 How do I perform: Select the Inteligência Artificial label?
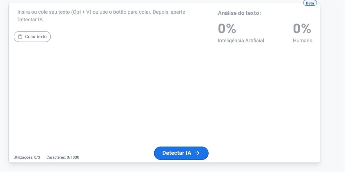241,40
